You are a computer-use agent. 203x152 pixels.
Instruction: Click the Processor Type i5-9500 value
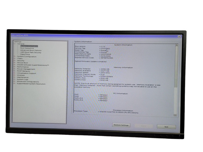pos(119,112)
